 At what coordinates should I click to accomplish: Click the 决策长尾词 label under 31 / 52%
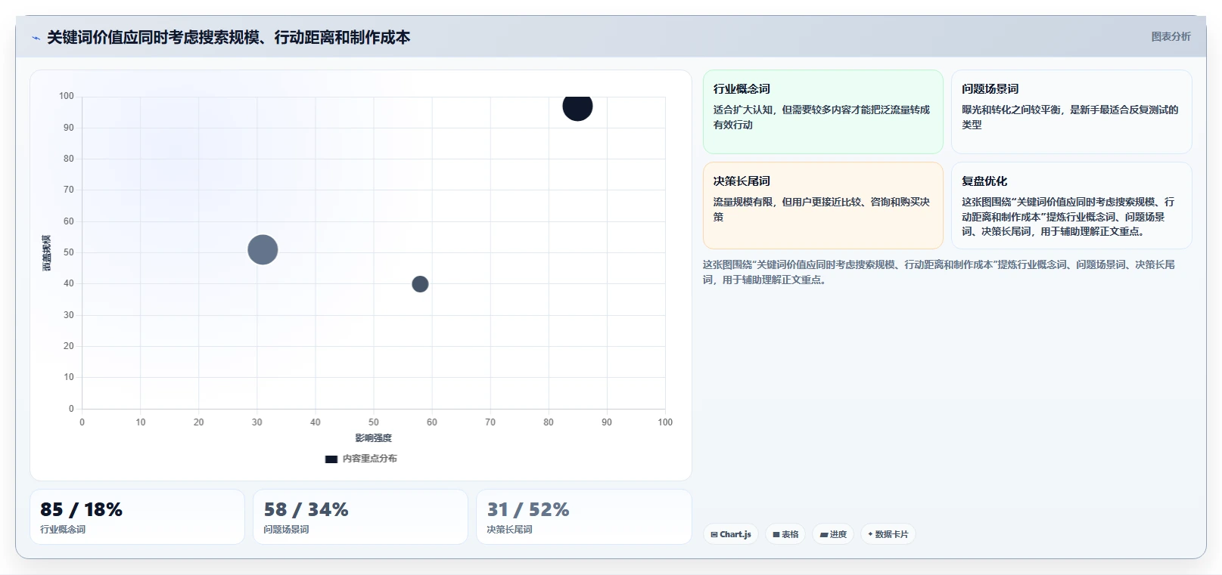509,530
